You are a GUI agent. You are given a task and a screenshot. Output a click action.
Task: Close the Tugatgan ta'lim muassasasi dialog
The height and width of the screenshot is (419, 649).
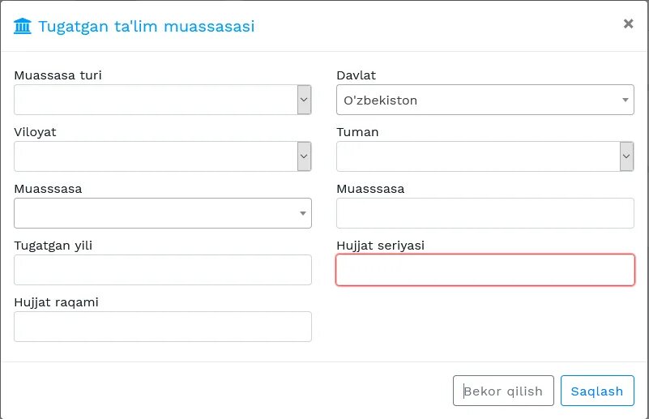tap(628, 24)
